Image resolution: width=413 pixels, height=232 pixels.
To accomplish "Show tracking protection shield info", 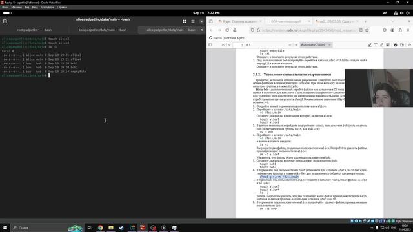I will pos(252,30).
